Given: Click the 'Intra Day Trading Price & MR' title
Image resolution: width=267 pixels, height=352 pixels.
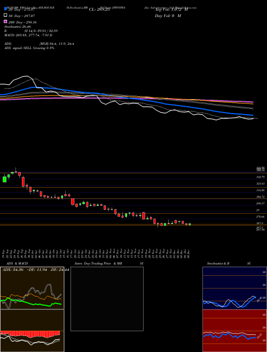Looking at the screenshot, I should (98, 263).
